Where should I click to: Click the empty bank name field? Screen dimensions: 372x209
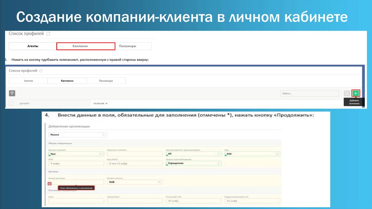pyautogui.click(x=76, y=201)
